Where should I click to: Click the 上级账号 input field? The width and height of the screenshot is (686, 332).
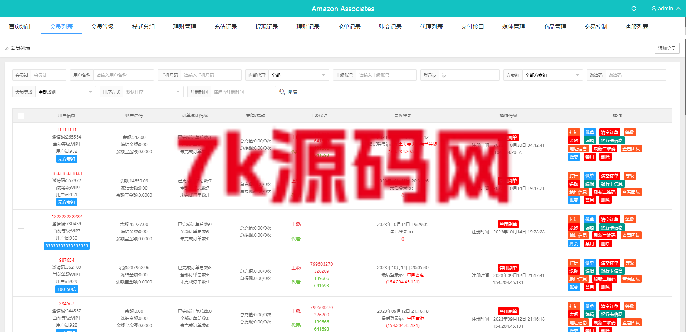point(386,75)
